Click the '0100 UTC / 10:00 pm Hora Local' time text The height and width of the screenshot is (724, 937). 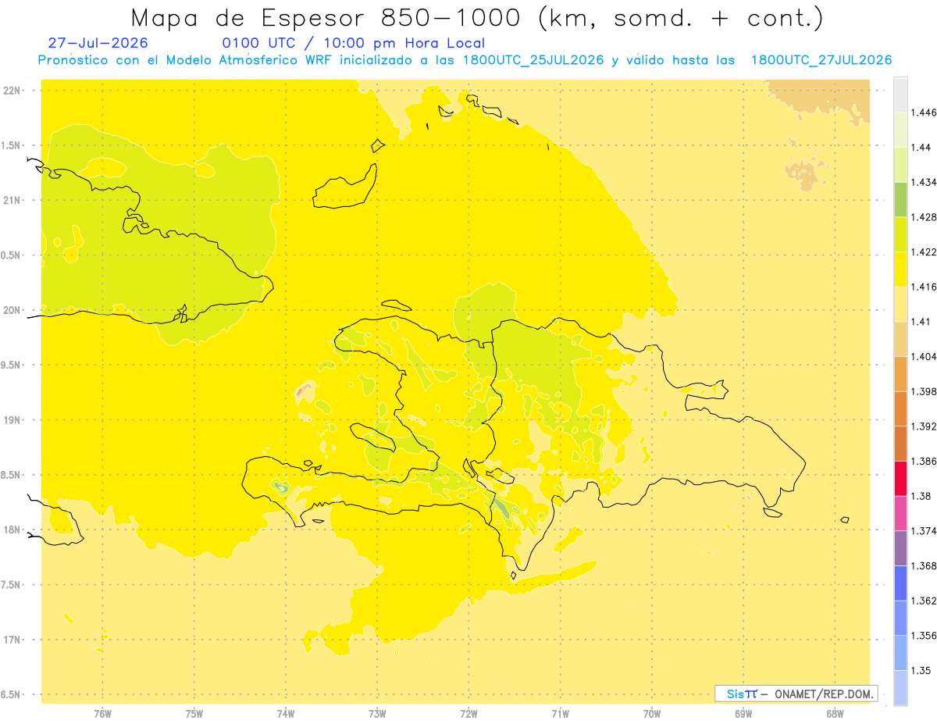tap(353, 43)
